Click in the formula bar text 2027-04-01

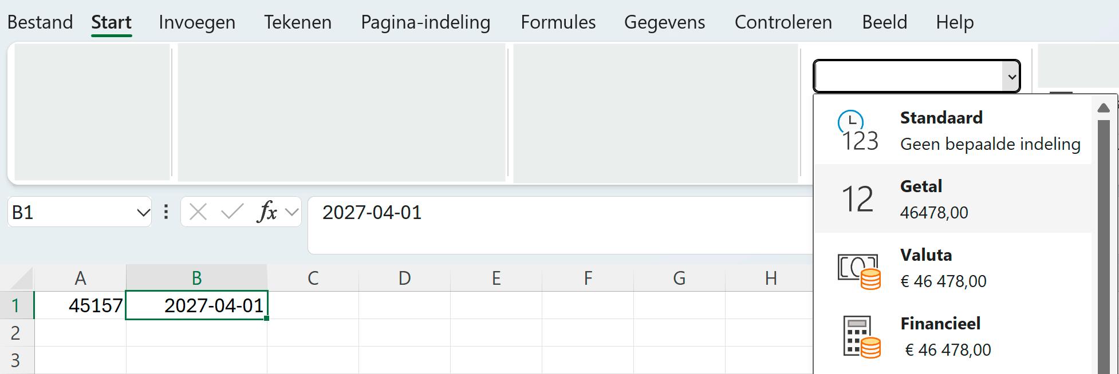(x=372, y=213)
